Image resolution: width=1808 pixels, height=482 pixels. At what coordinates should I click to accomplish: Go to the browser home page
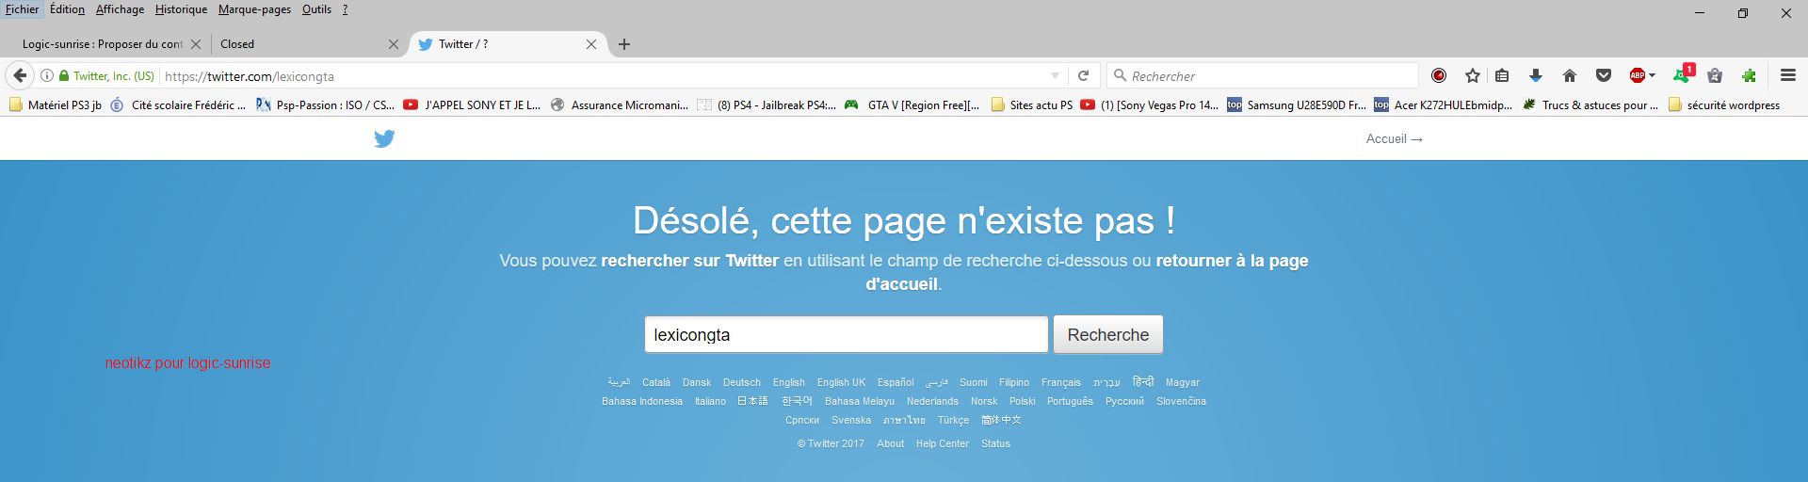tap(1570, 75)
